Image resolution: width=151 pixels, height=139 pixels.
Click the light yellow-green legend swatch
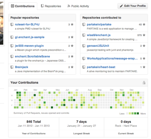pos(130,114)
